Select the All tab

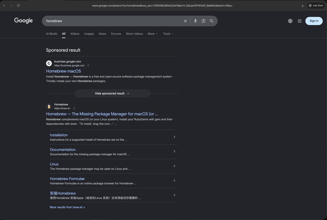point(64,34)
